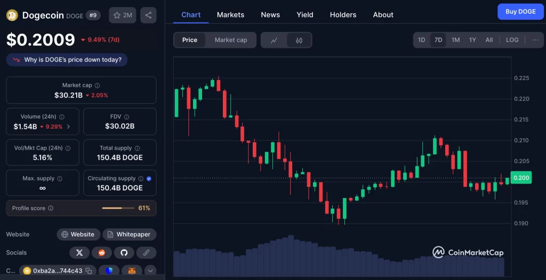Click the #9 rank badge
The height and width of the screenshot is (280, 546).
pos(93,15)
